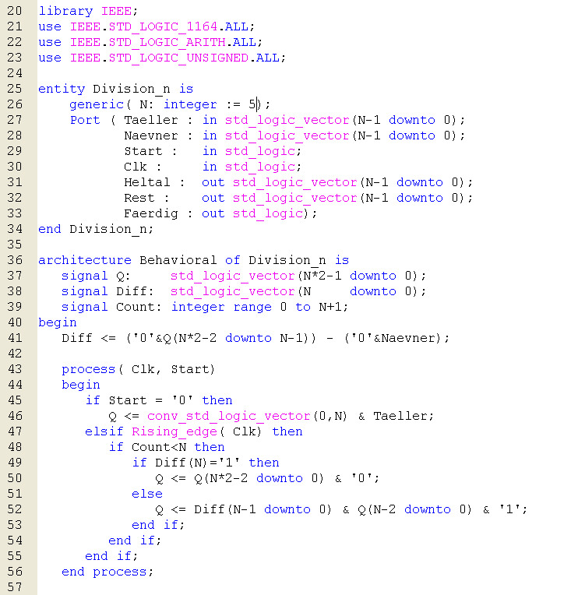Click 'architecture' keyword on line 36
The height and width of the screenshot is (595, 578).
pyautogui.click(x=85, y=260)
